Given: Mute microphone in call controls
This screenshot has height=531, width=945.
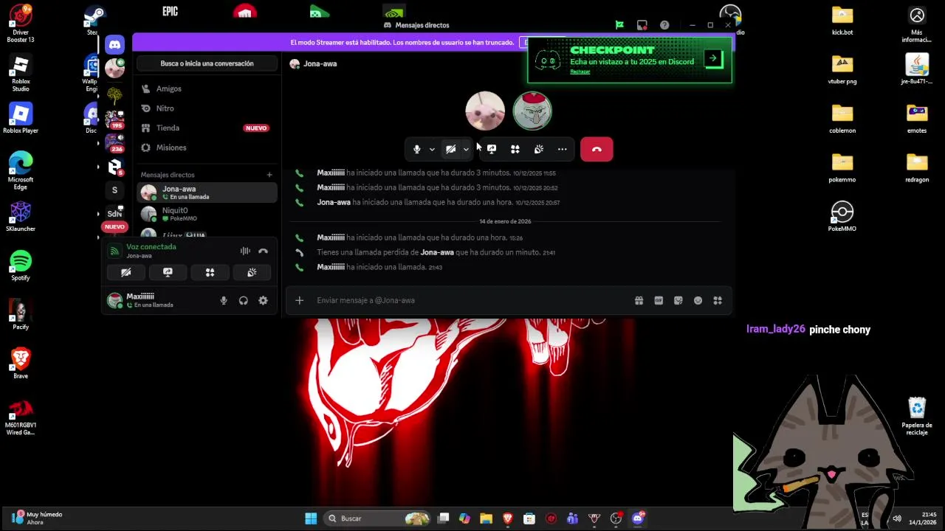Looking at the screenshot, I should point(416,149).
